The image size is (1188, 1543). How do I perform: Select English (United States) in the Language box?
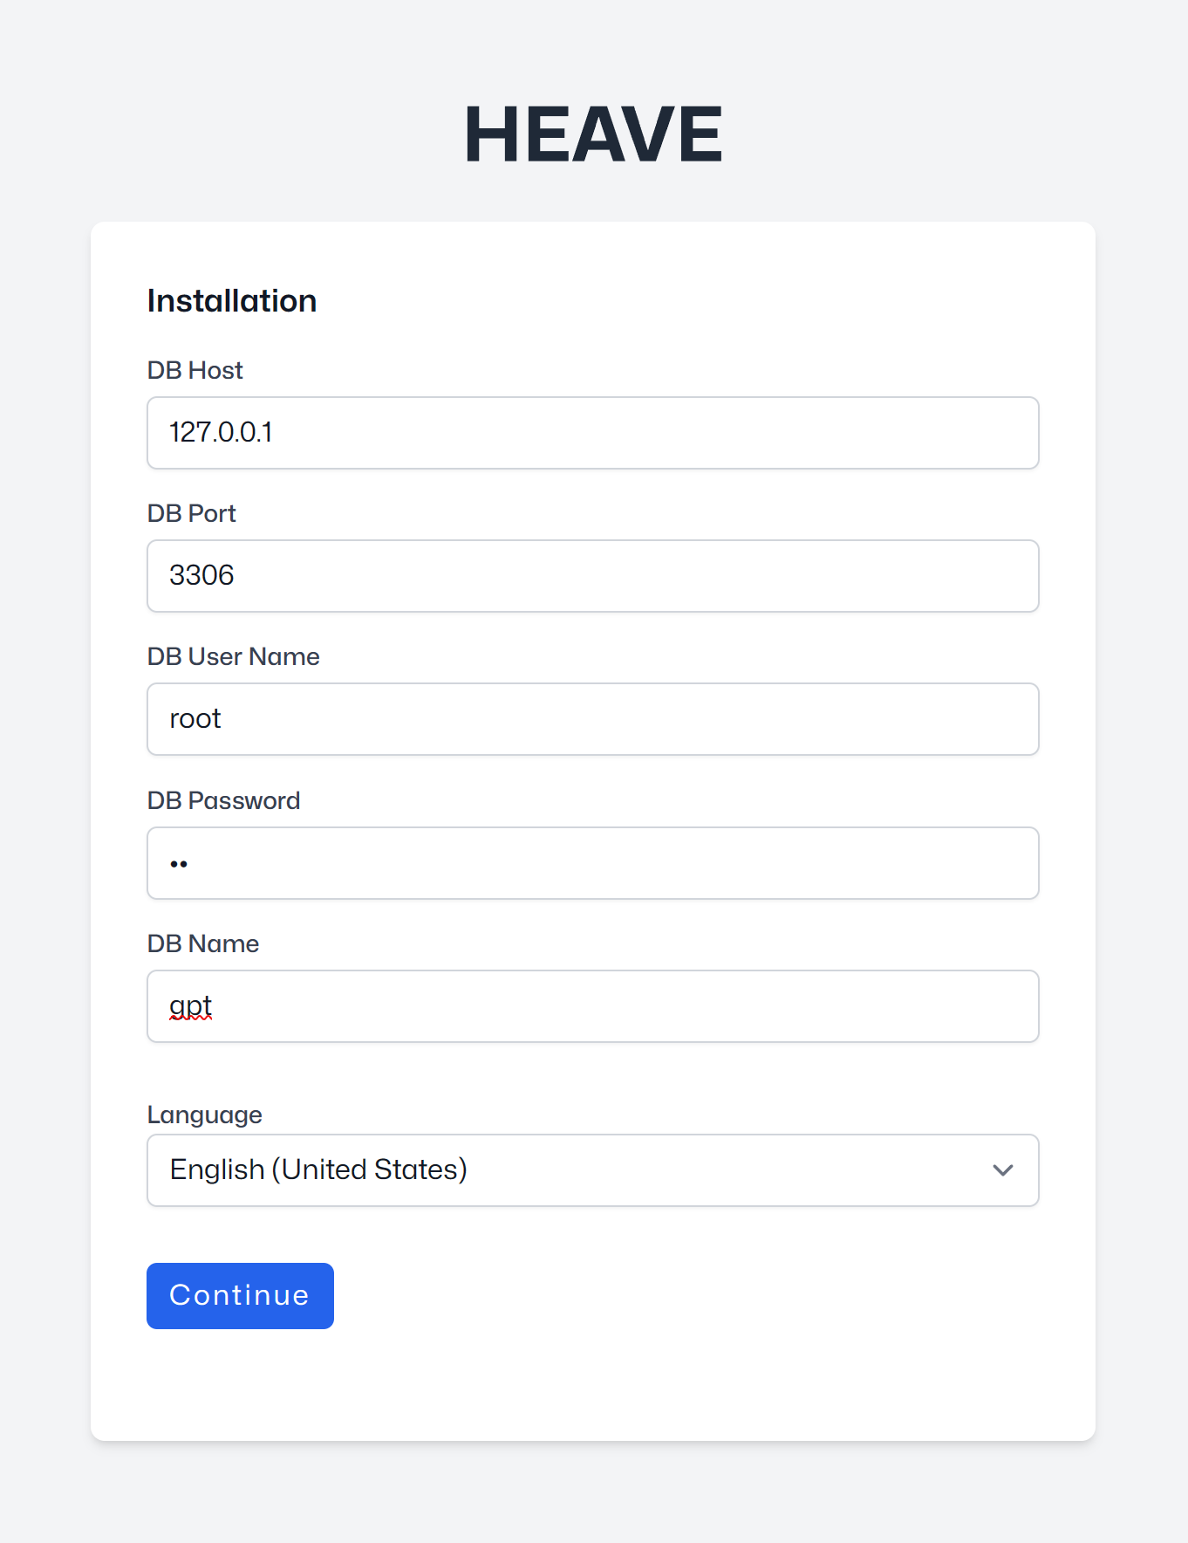point(317,1169)
